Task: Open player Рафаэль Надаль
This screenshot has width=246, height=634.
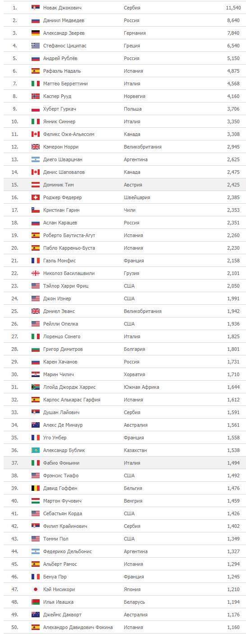Action: 62,71
